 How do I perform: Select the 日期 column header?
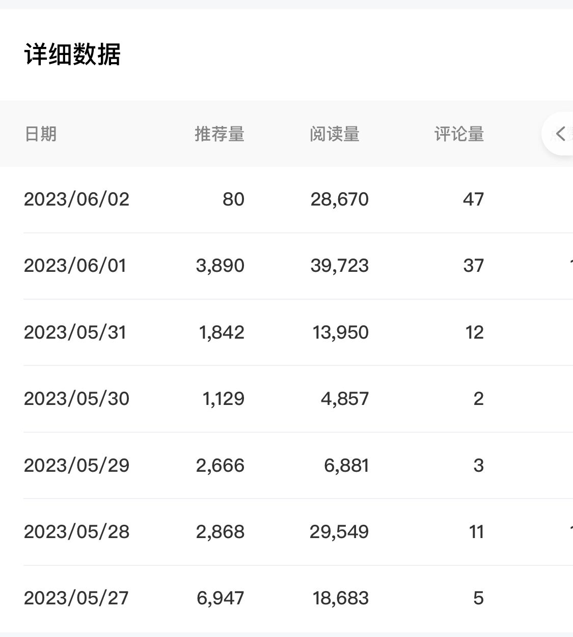41,134
